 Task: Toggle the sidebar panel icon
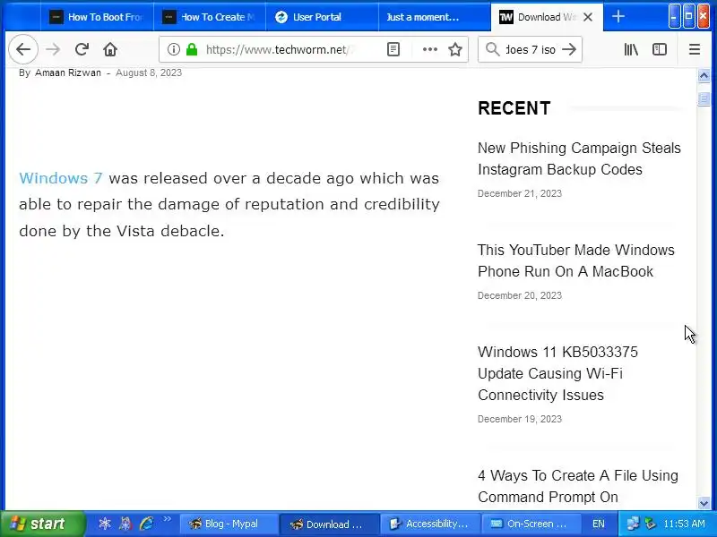coord(660,49)
